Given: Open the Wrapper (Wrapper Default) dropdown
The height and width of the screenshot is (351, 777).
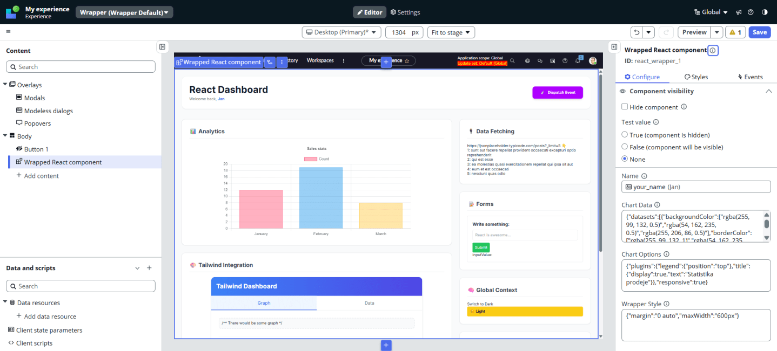Looking at the screenshot, I should 124,12.
